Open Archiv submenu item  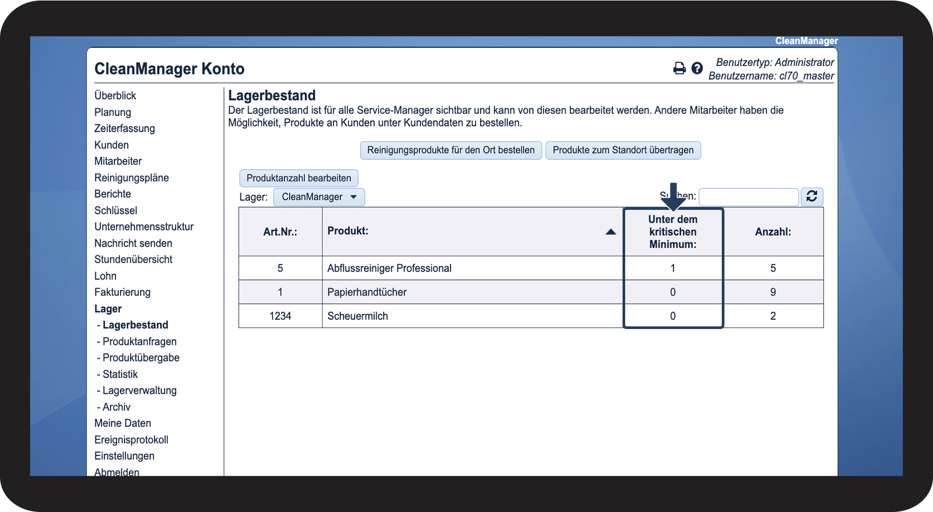tap(116, 407)
